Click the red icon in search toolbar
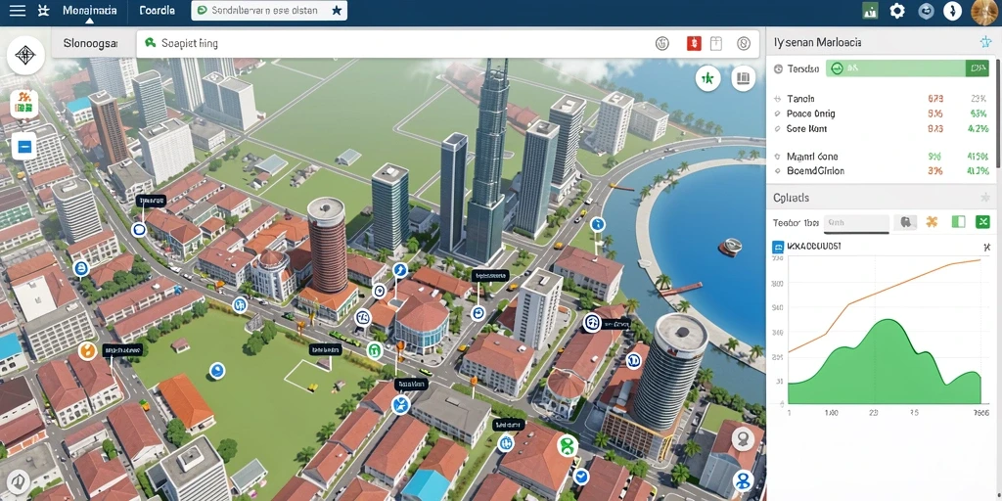The image size is (1002, 501). (694, 43)
